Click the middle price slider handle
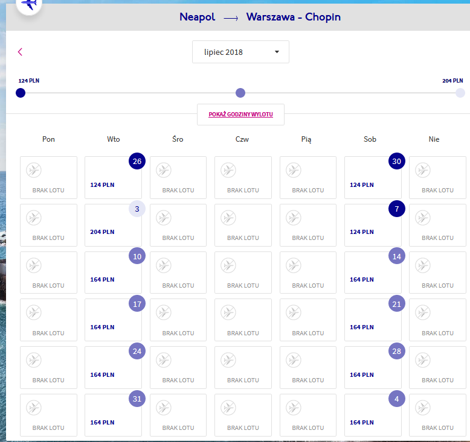This screenshot has width=470, height=442. pos(240,93)
